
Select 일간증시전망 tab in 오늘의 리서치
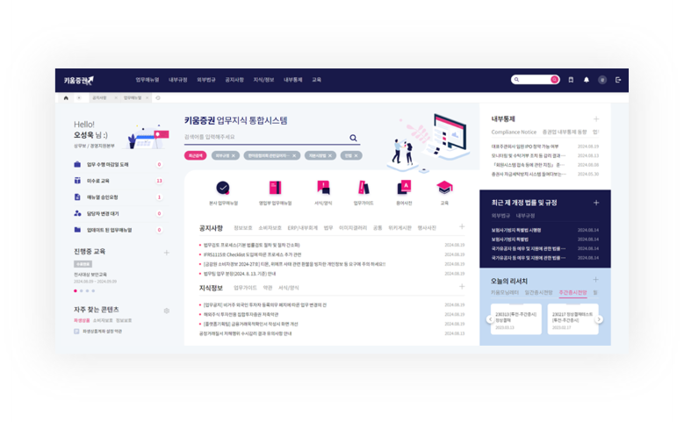click(x=538, y=292)
